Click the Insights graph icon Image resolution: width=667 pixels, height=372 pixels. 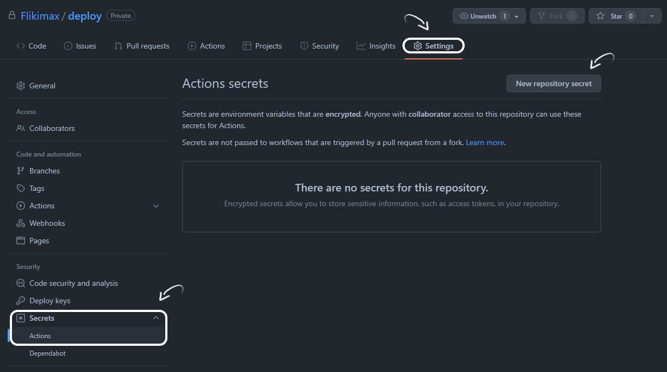[x=361, y=46]
